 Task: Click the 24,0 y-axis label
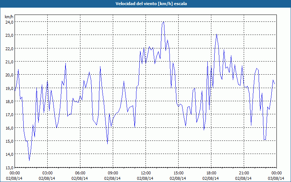point(9,22)
